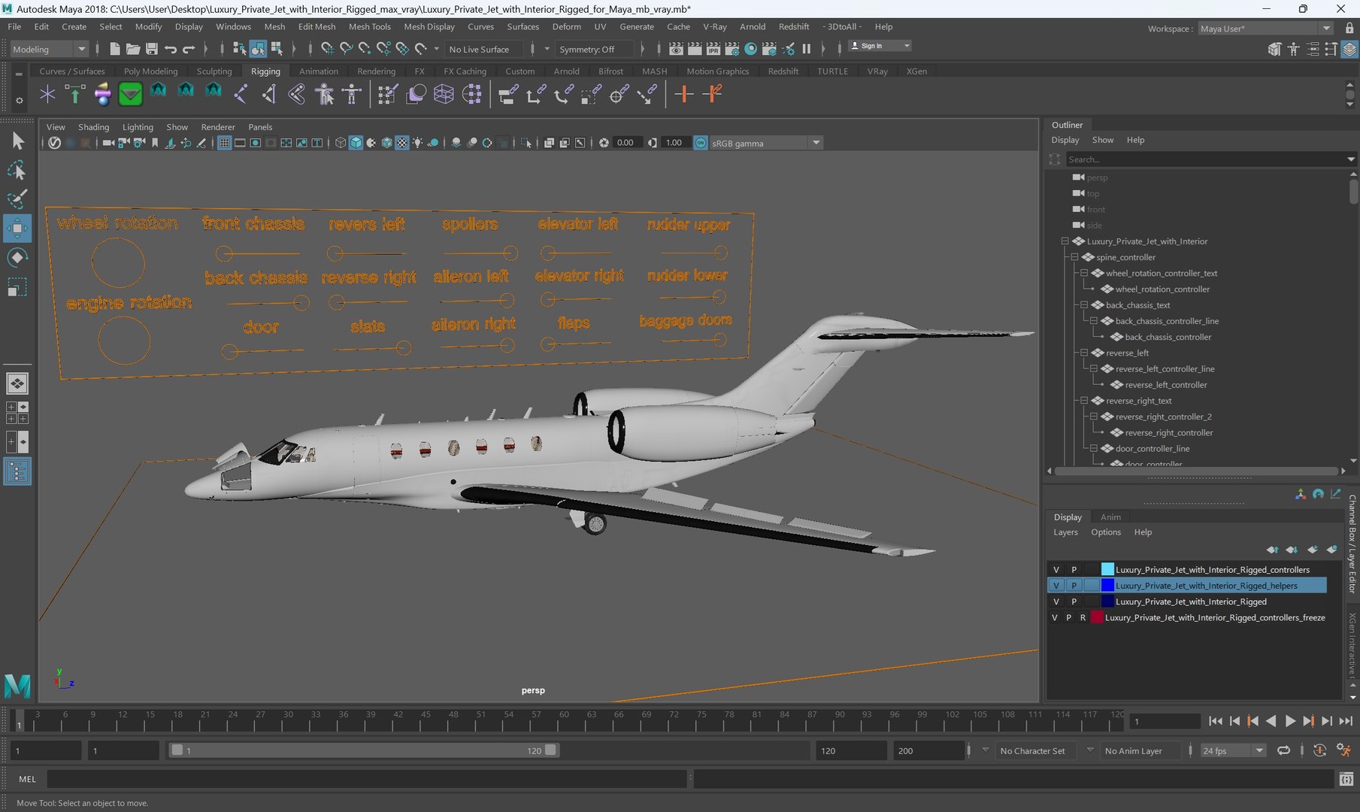Open Workspace Maya User dropdown
1360x812 pixels.
(x=1265, y=29)
